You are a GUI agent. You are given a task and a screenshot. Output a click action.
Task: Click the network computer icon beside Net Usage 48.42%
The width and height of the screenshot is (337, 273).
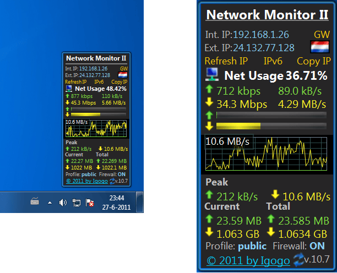[x=69, y=89]
